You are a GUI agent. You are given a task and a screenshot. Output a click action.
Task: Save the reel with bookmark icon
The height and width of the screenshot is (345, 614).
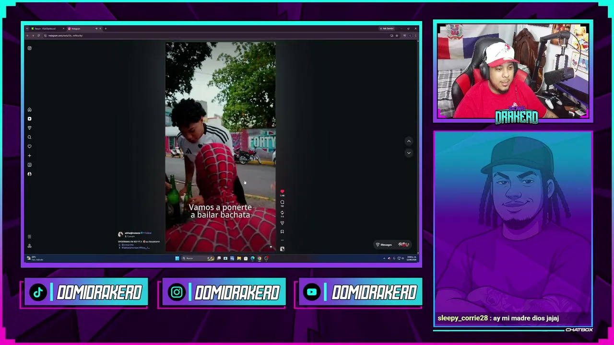click(x=282, y=231)
